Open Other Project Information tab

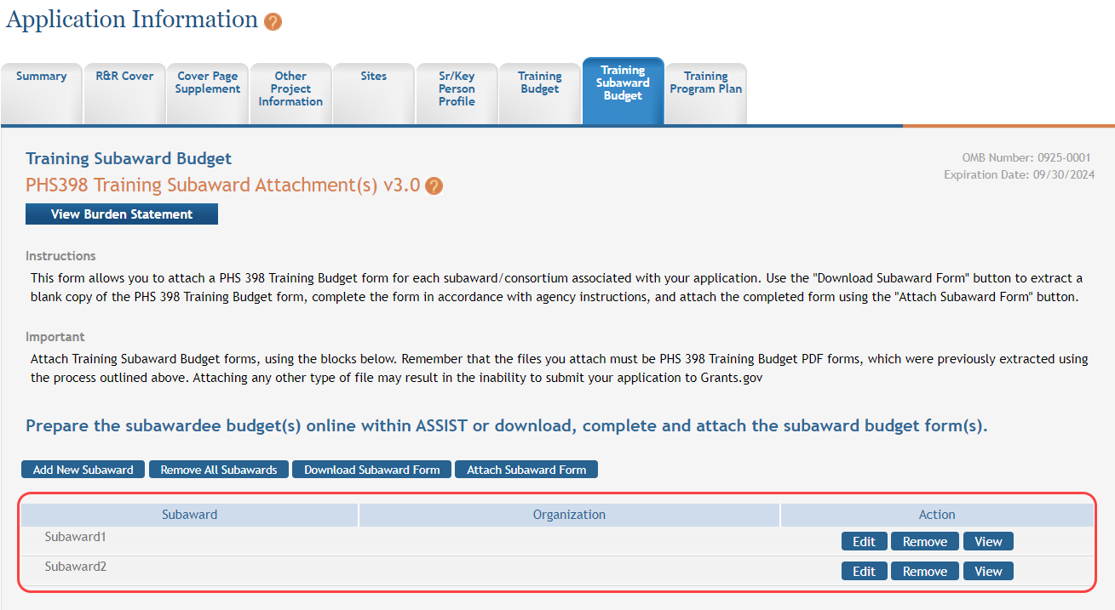pos(290,88)
